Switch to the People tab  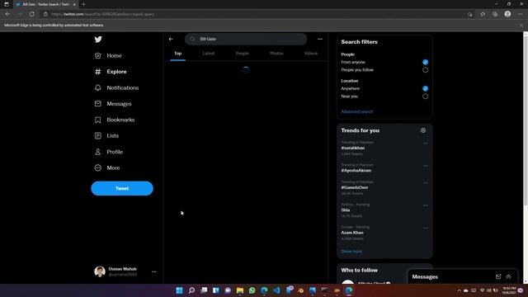click(242, 53)
